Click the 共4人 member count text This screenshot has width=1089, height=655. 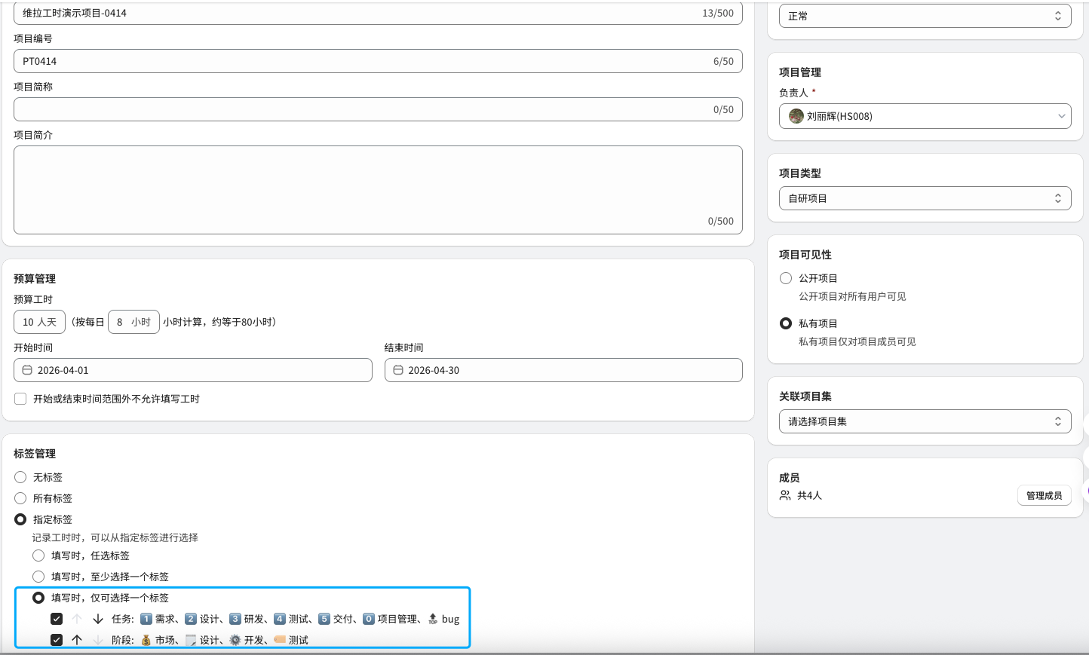pyautogui.click(x=809, y=495)
